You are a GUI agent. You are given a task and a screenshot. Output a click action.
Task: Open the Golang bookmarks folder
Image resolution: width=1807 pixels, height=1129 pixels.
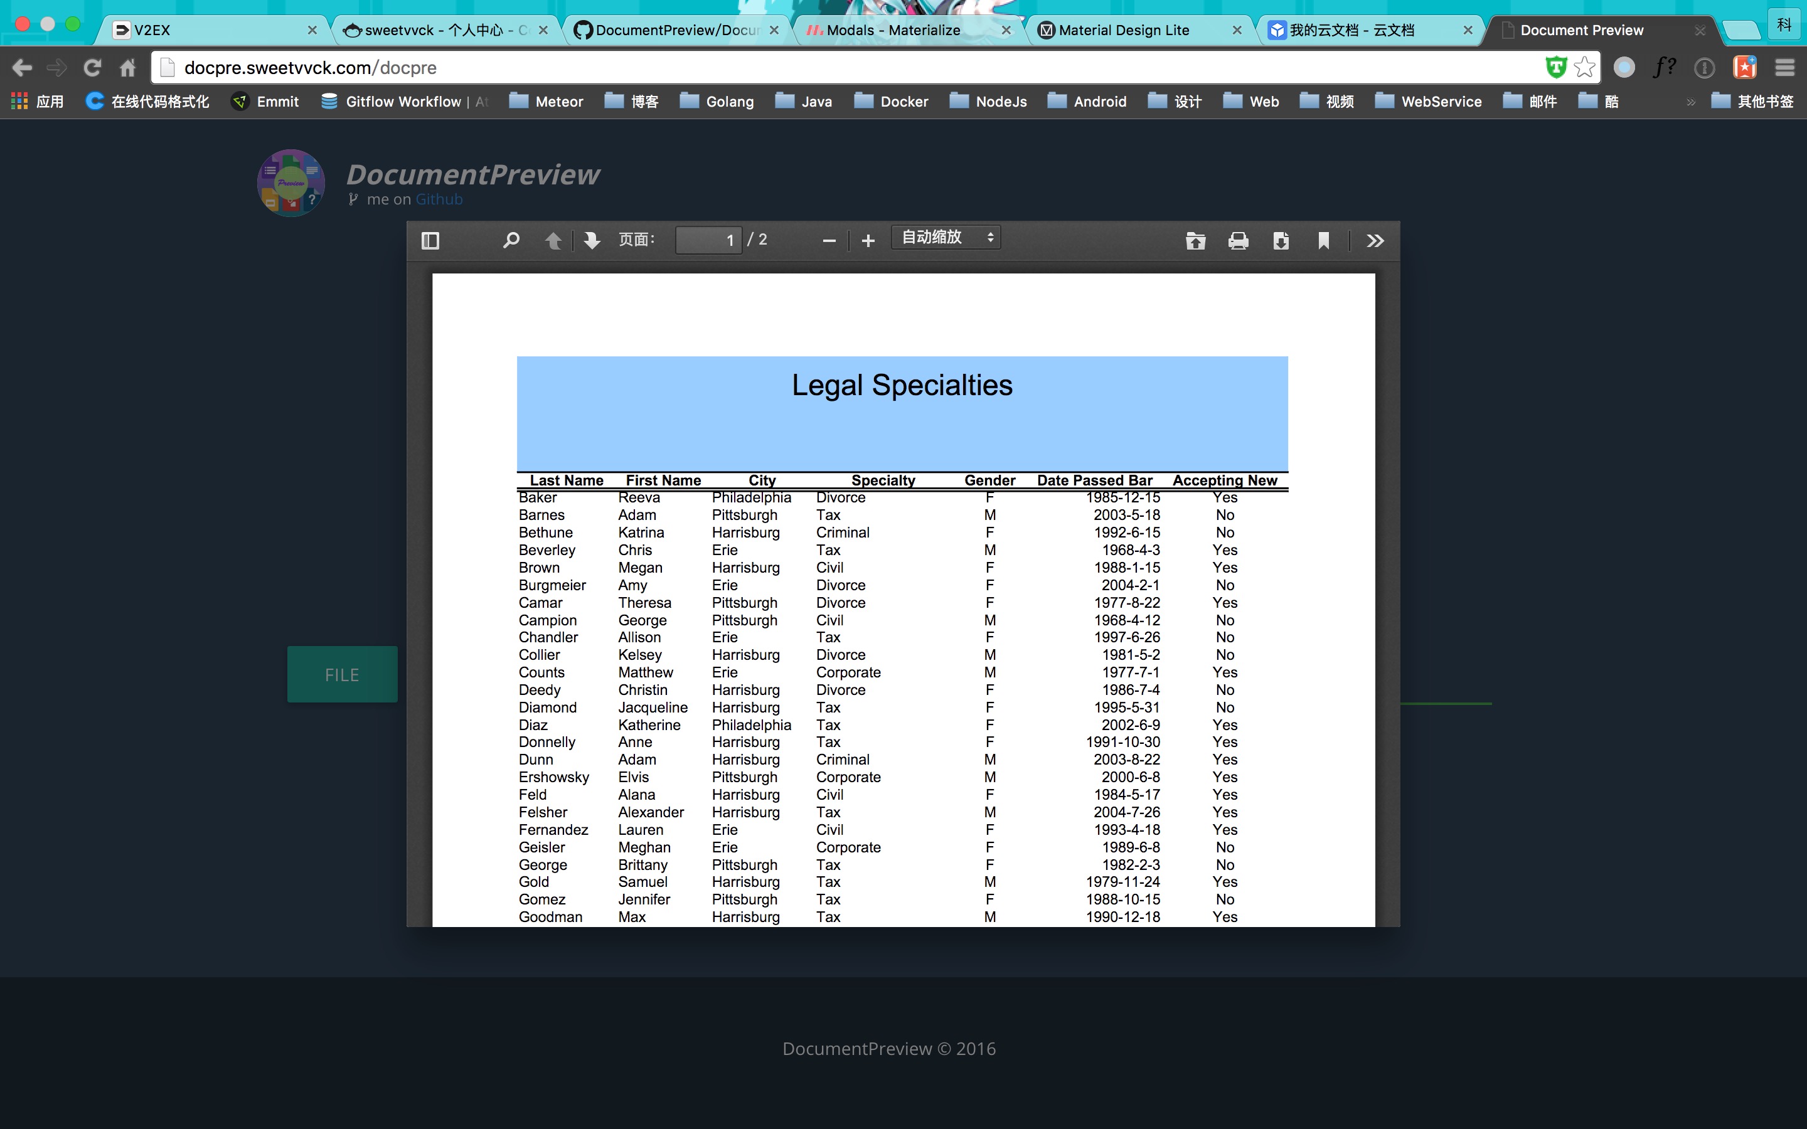click(x=717, y=102)
